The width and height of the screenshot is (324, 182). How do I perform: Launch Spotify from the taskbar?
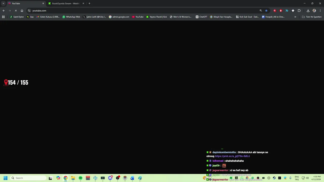click(80, 178)
